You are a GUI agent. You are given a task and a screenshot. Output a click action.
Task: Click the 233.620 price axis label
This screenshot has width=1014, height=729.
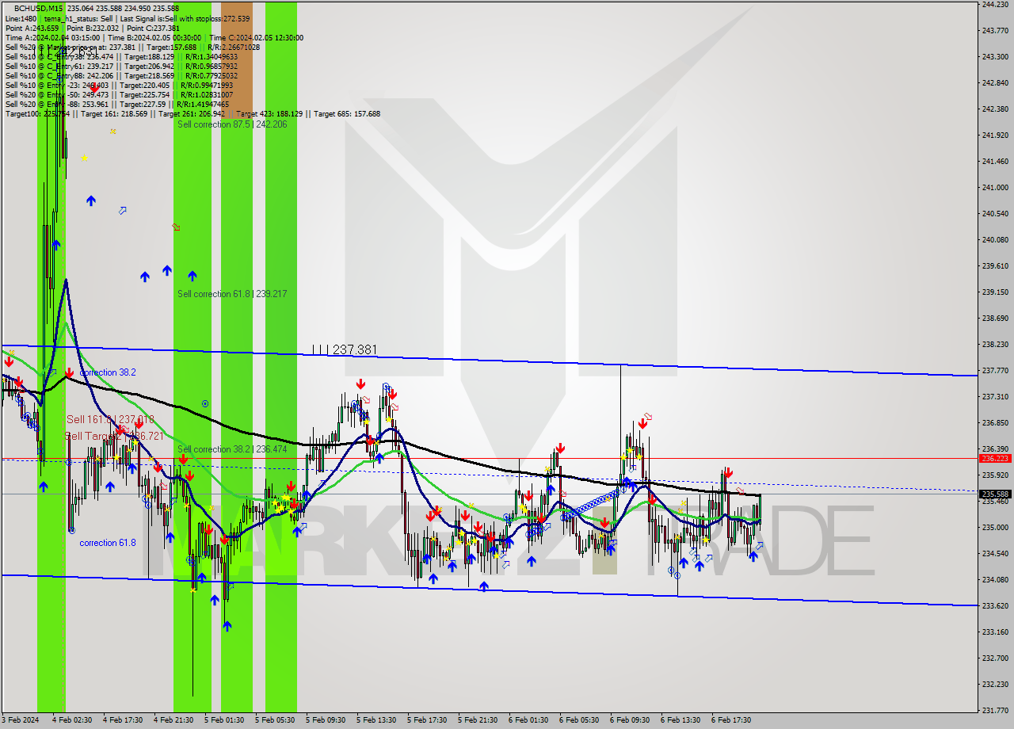(994, 606)
